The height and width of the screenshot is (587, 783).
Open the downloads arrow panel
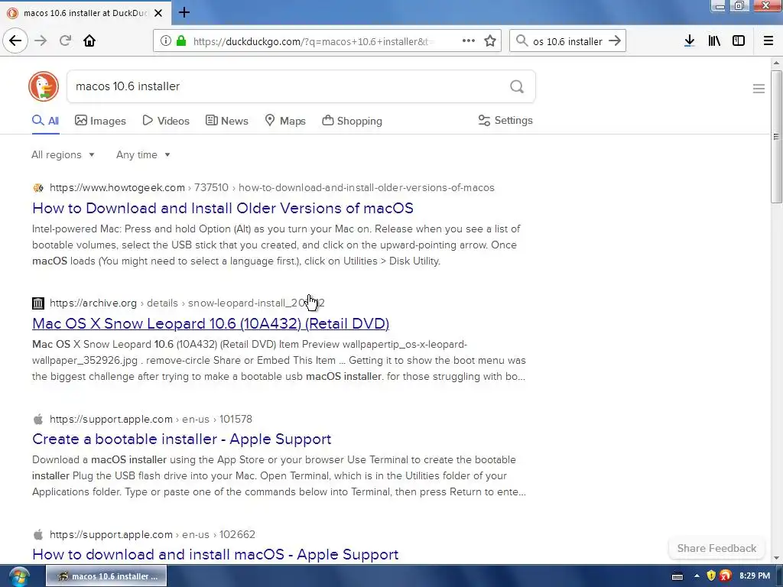coord(689,41)
